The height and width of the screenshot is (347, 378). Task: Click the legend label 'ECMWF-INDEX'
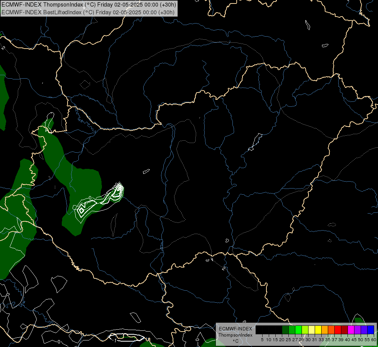coord(235,329)
